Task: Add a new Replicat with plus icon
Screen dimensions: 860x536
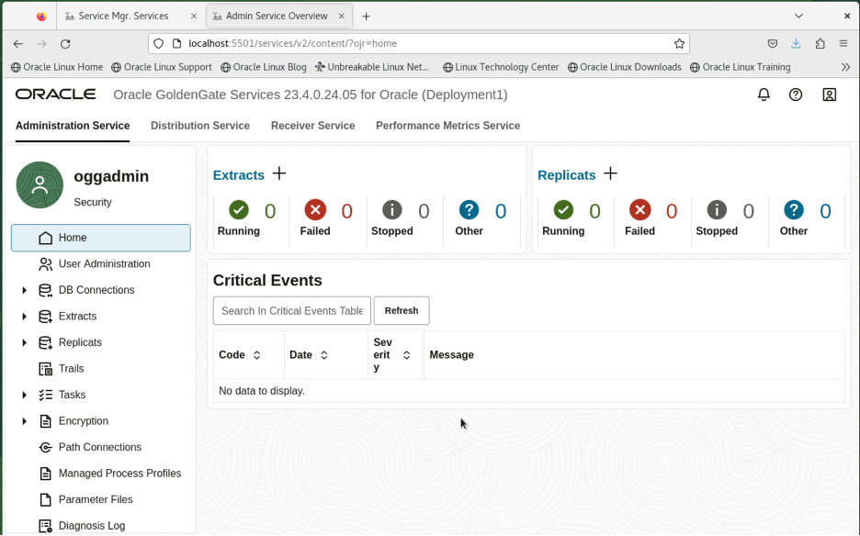Action: (610, 173)
